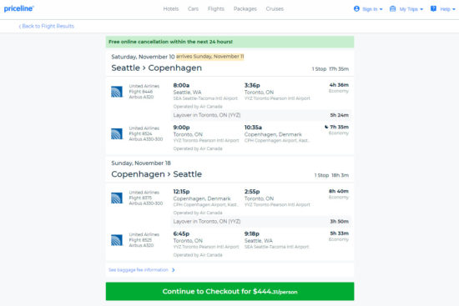Click the Help question mark icon
Image resolution: width=459 pixels, height=306 pixels.
click(x=433, y=9)
